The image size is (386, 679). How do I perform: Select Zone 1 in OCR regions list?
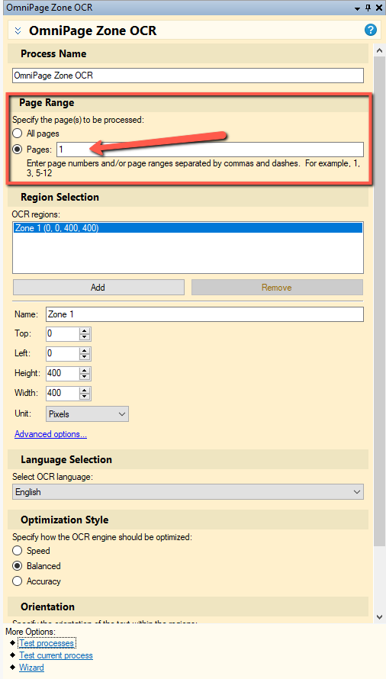[x=188, y=228]
